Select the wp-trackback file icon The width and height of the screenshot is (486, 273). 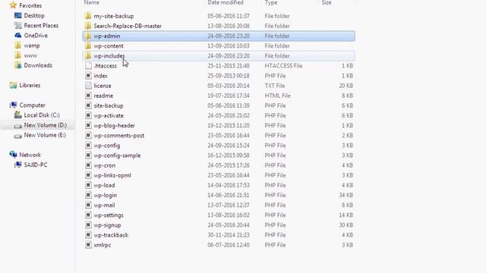click(x=88, y=235)
